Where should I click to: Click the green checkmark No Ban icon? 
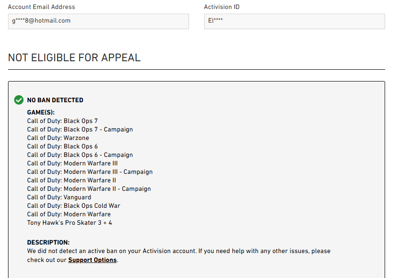[19, 100]
